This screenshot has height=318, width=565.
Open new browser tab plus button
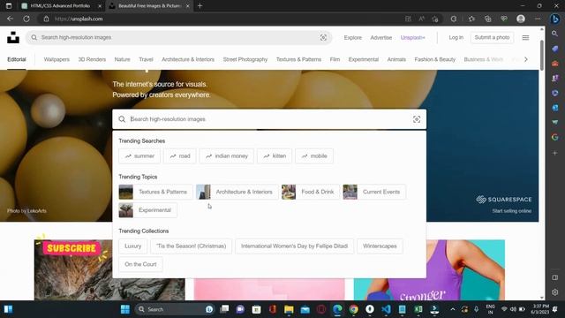pos(200,6)
